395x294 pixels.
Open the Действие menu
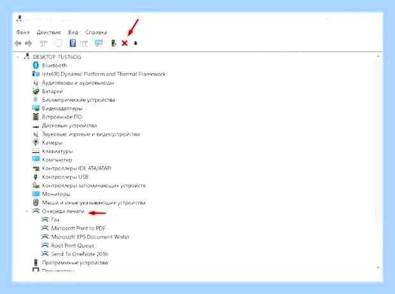coord(48,32)
